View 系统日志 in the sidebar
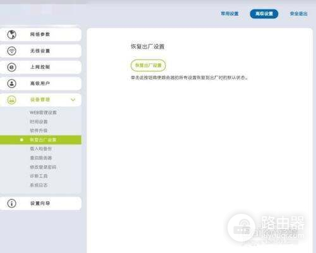The image size is (316, 253). coord(39,185)
